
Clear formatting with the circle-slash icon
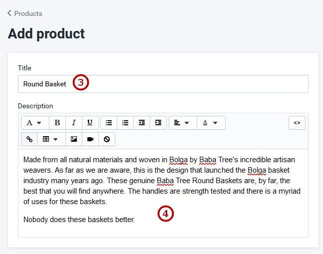point(107,139)
